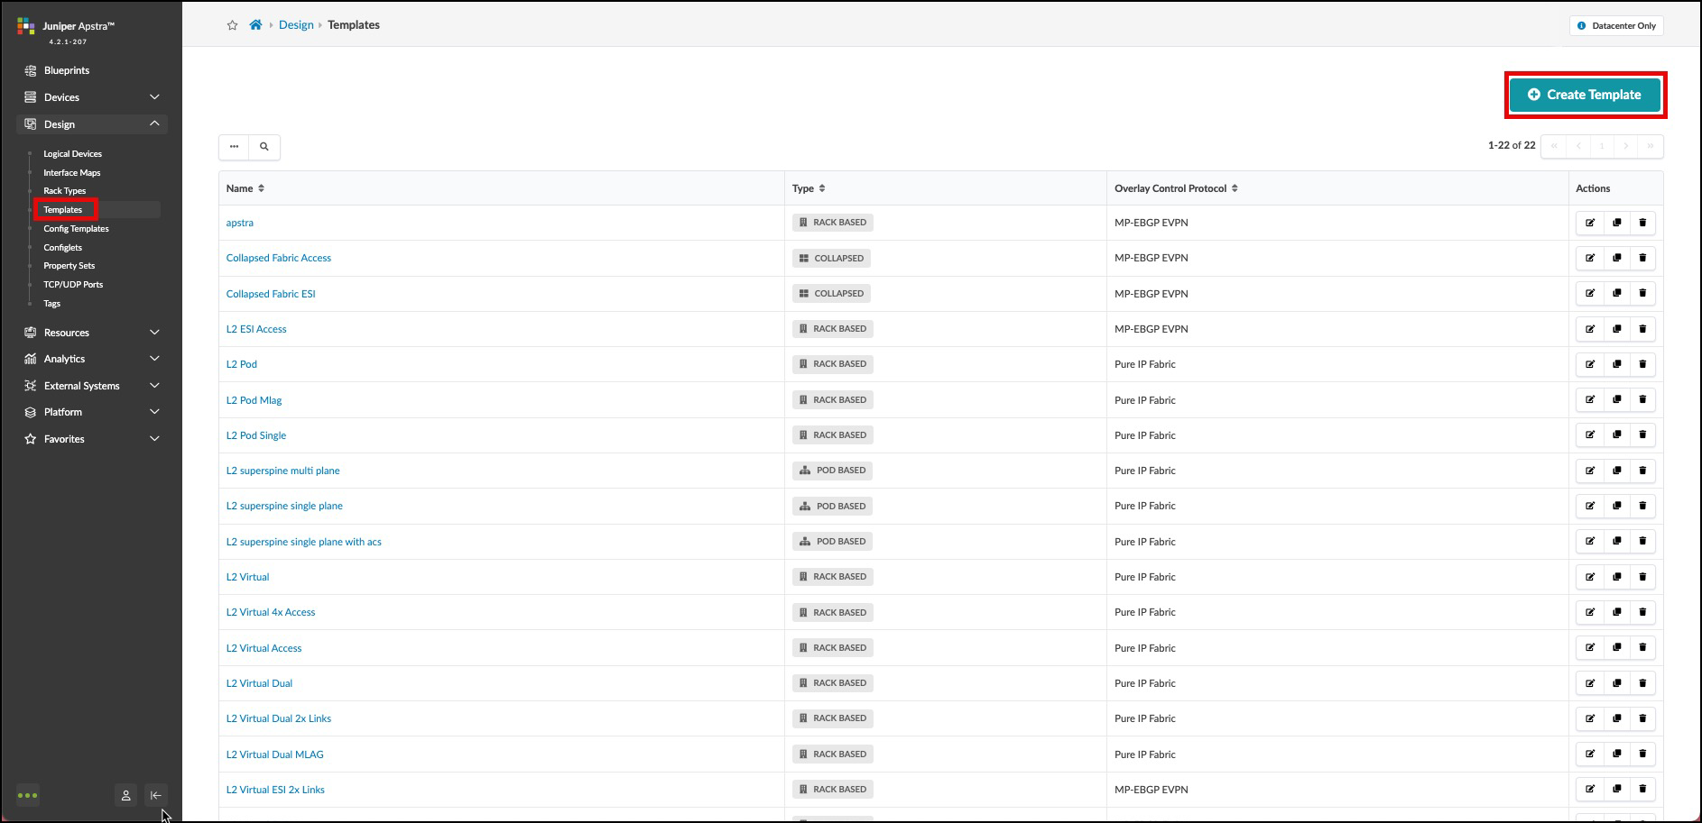Clone the Collapsed Fabric Access template
Viewport: 1702px width, 823px height.
click(1616, 258)
